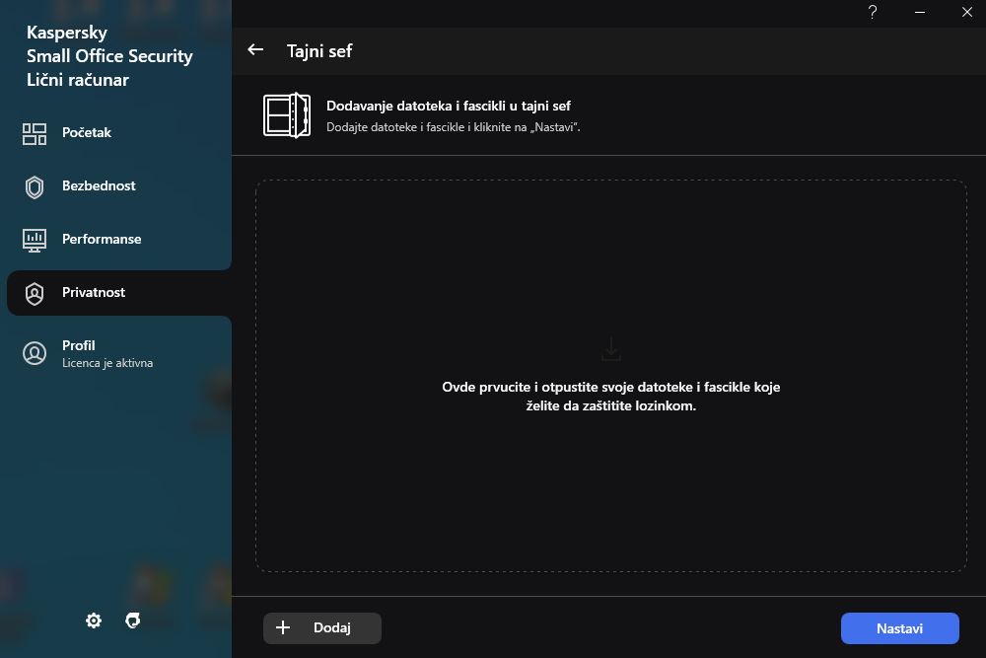
Task: Open Profil section
Action: pyautogui.click(x=119, y=353)
